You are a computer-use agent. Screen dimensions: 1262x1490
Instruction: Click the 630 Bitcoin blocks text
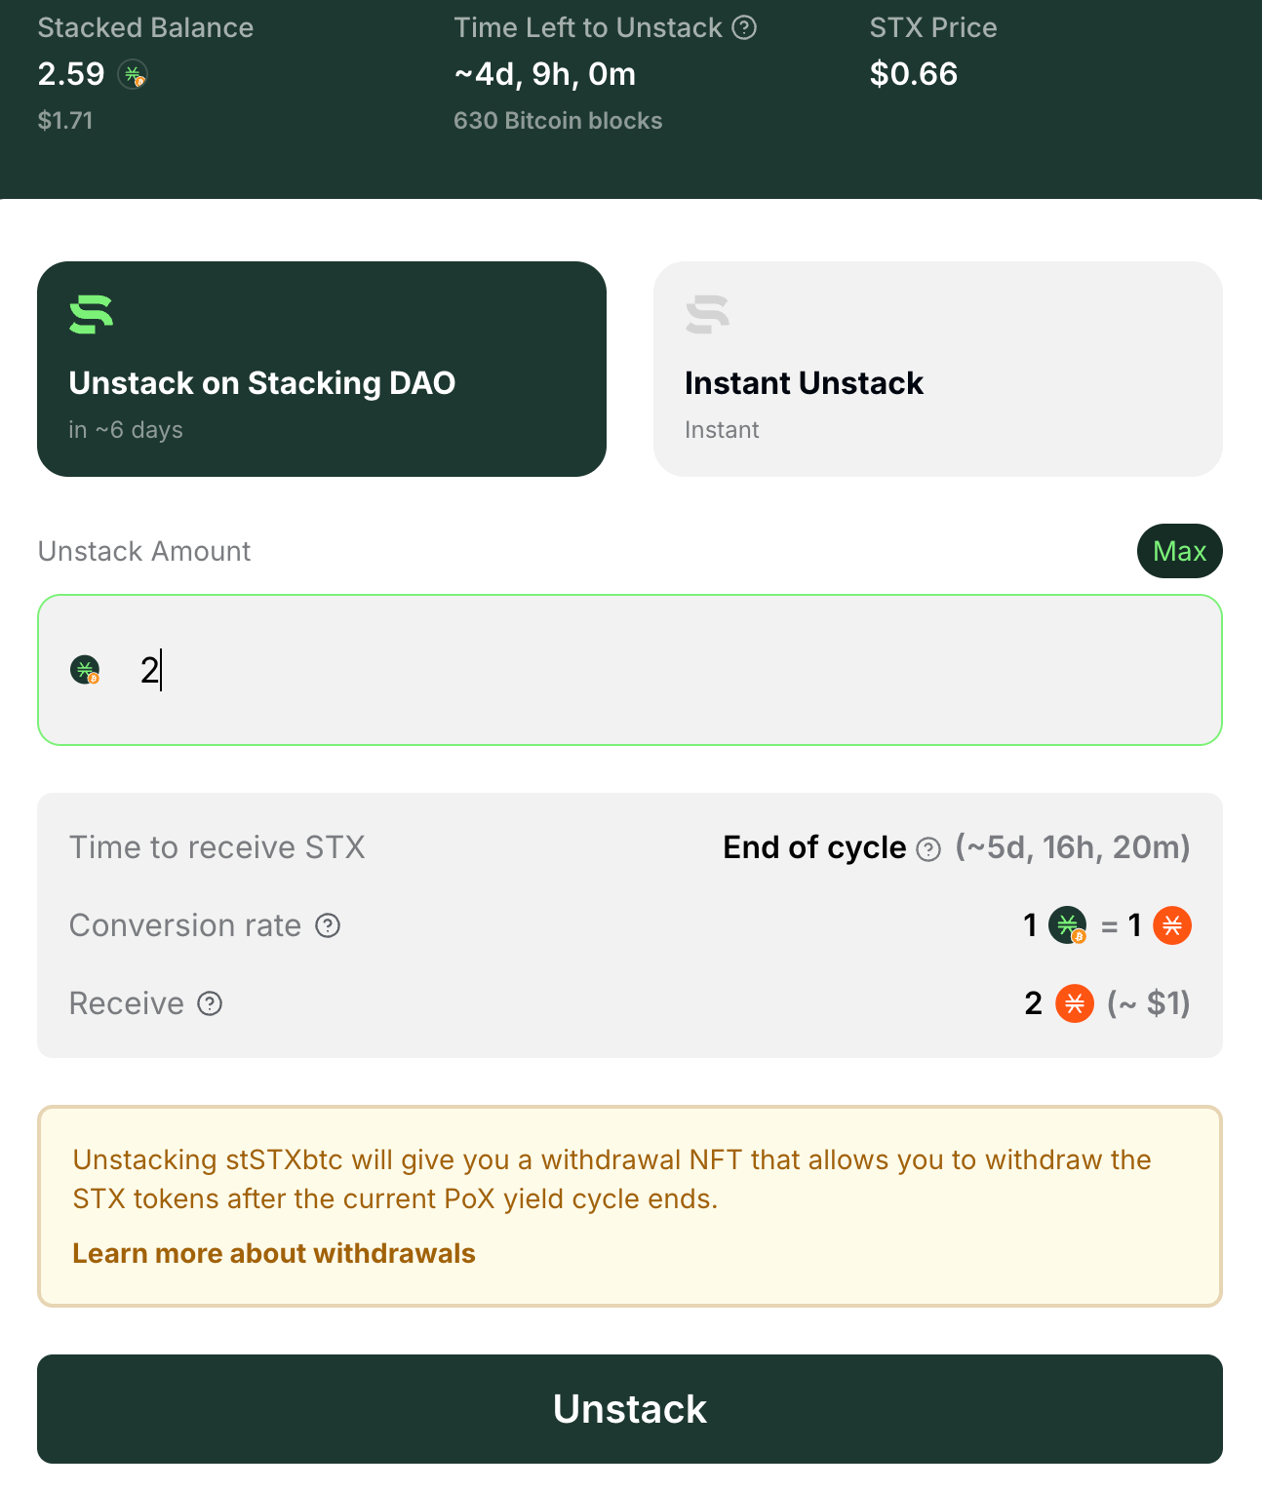pyautogui.click(x=558, y=121)
